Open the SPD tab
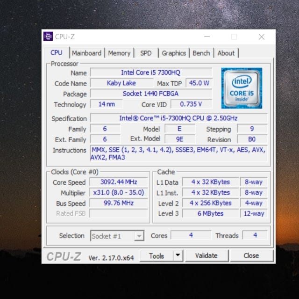The image size is (299, 299). click(146, 53)
